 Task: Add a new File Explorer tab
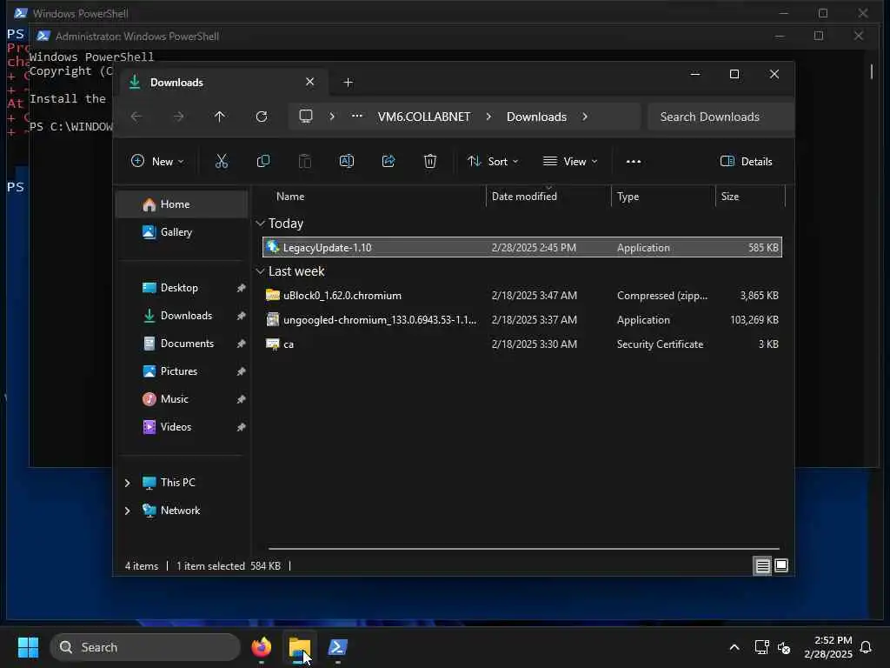coord(348,83)
